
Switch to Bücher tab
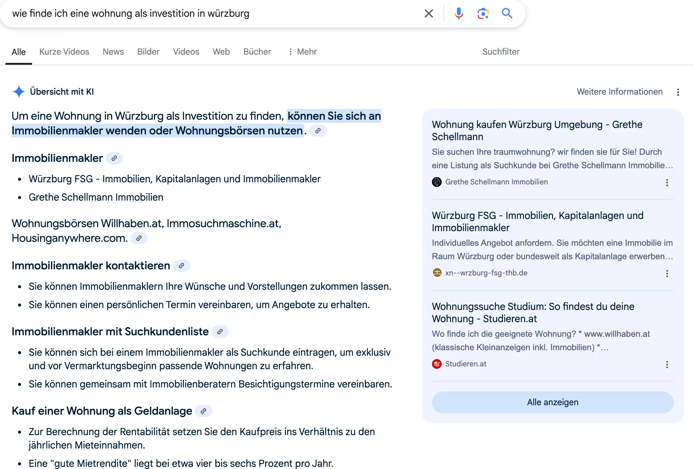257,52
